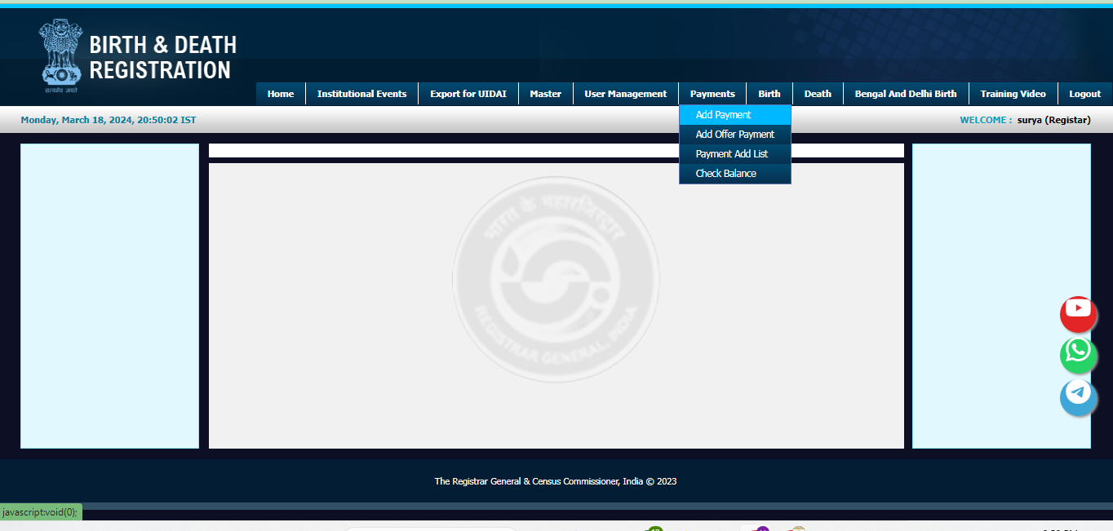Switch to Institutional Events section
This screenshot has height=531, width=1113.
tap(361, 93)
